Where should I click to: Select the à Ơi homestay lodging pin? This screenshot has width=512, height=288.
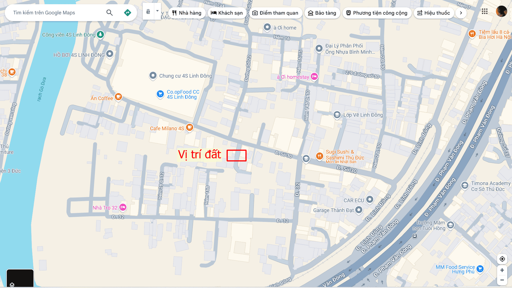pos(314,76)
